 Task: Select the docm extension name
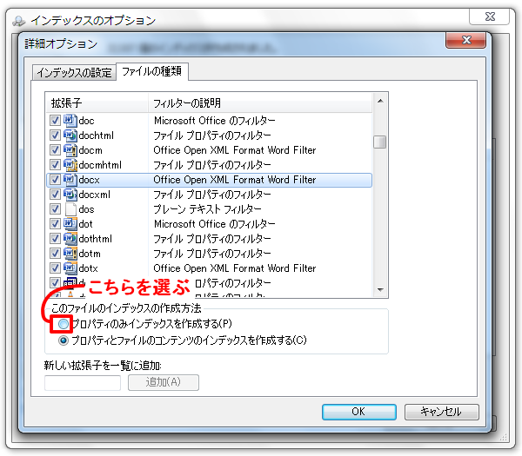click(x=90, y=150)
